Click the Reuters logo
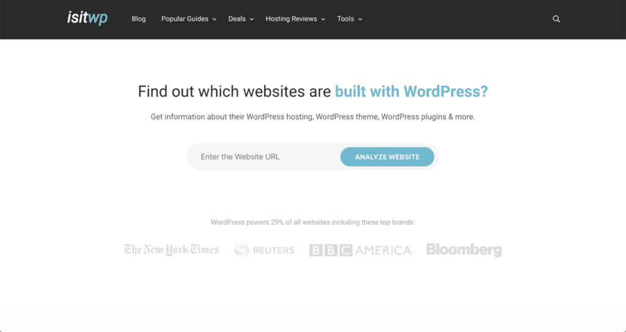The width and height of the screenshot is (626, 332). tap(264, 250)
